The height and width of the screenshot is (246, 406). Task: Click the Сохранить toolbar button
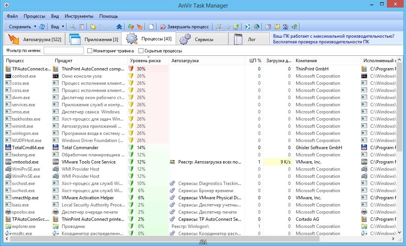coord(20,26)
